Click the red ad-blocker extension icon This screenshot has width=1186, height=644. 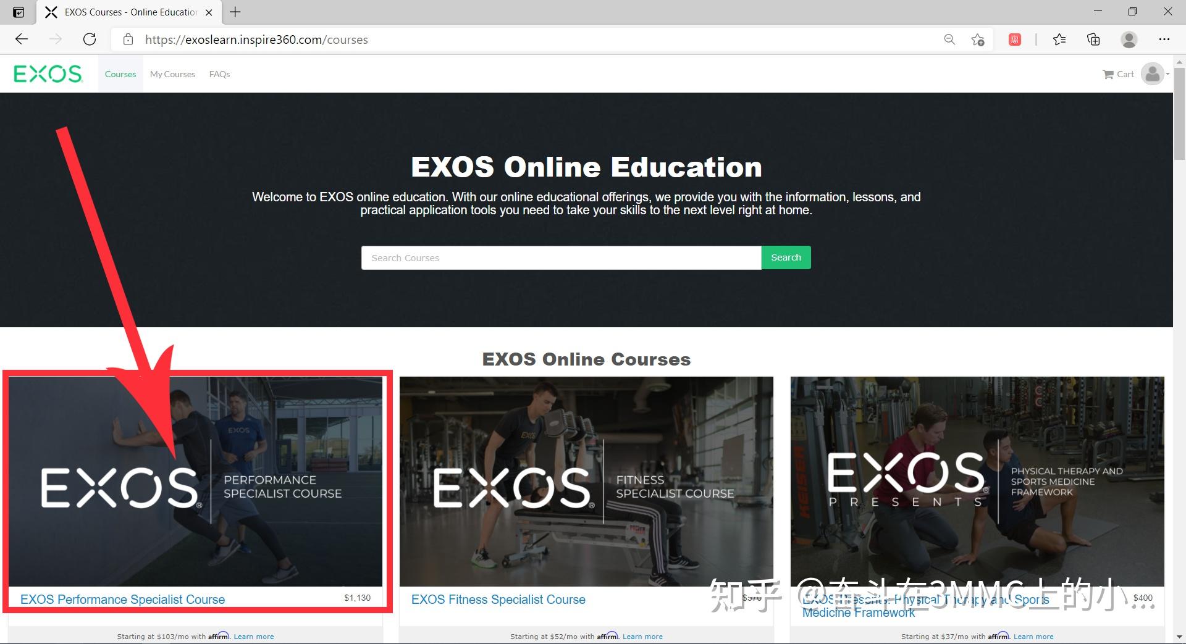click(1014, 38)
